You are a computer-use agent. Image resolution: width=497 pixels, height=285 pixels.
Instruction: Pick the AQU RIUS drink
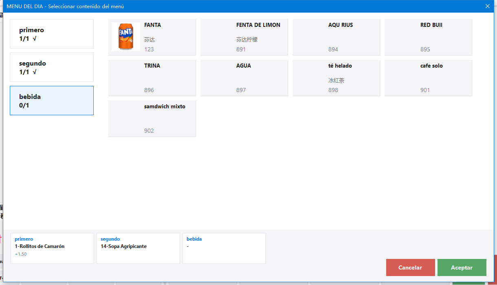click(x=336, y=37)
